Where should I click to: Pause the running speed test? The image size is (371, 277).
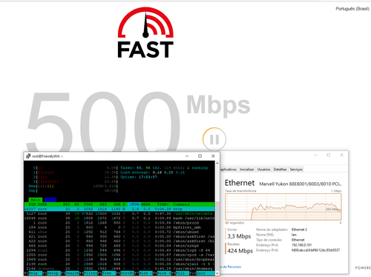[214, 139]
